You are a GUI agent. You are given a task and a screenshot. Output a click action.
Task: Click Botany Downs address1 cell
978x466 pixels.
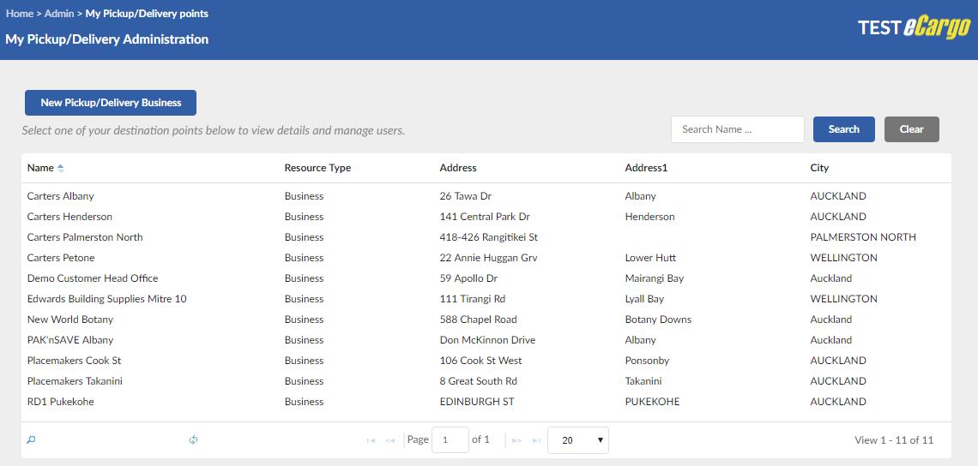tap(658, 319)
